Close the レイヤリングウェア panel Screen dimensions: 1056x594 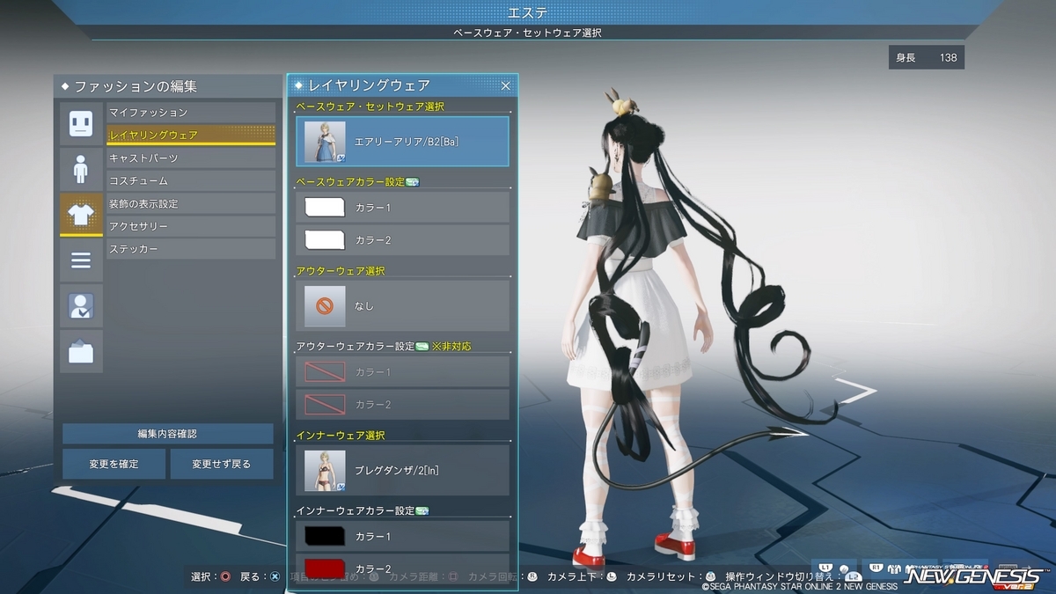[x=505, y=85]
